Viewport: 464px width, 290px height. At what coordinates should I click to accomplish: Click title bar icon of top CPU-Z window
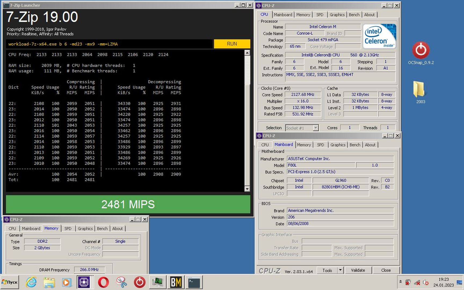click(259, 5)
